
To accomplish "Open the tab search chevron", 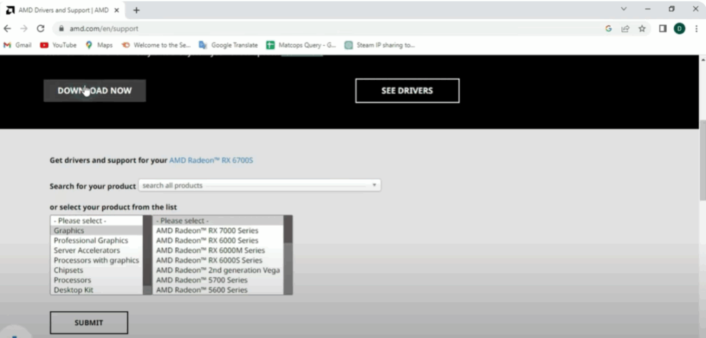I will [623, 9].
